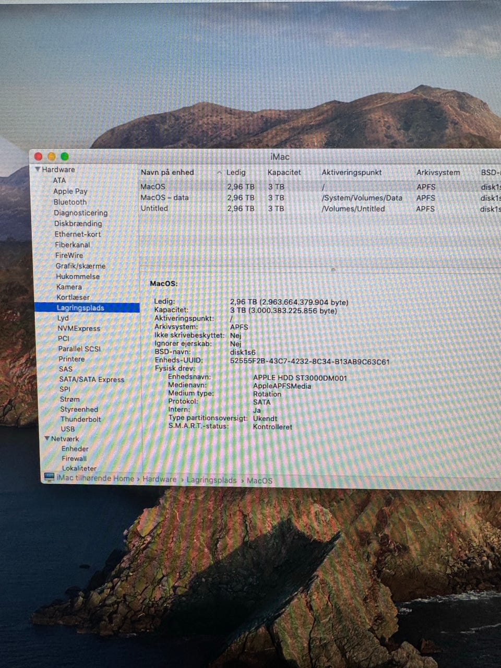Select Lyd in the sidebar

pyautogui.click(x=63, y=318)
